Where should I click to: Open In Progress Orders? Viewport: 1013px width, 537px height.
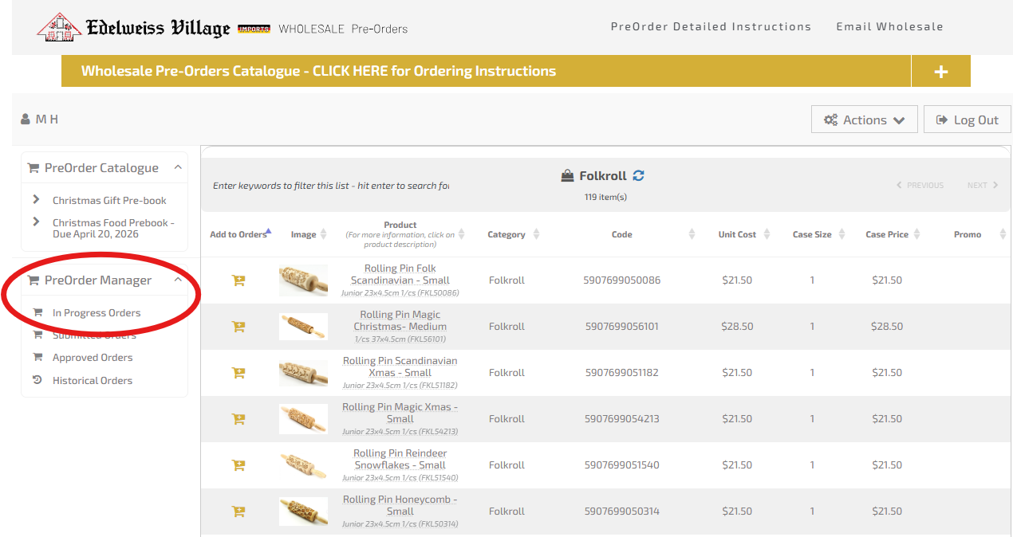(96, 313)
